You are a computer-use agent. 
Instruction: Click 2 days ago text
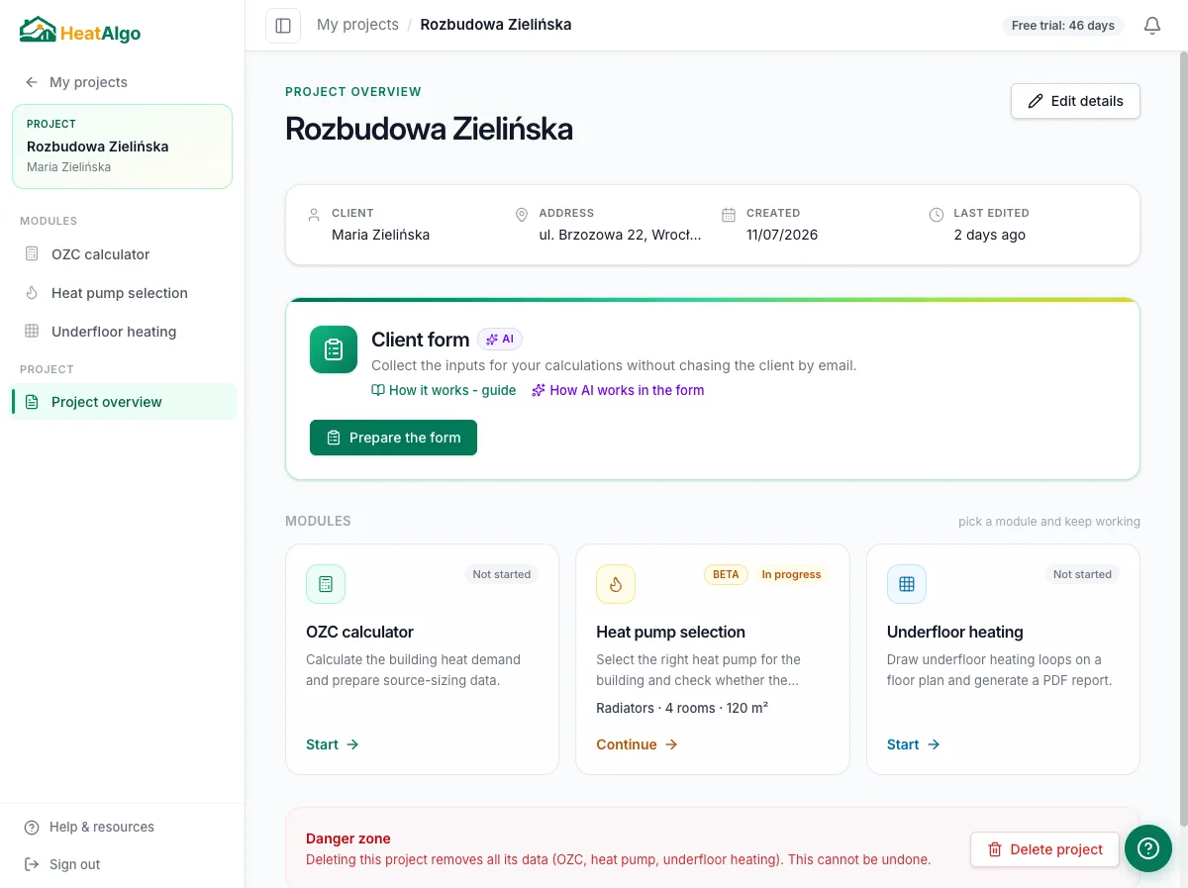(990, 235)
